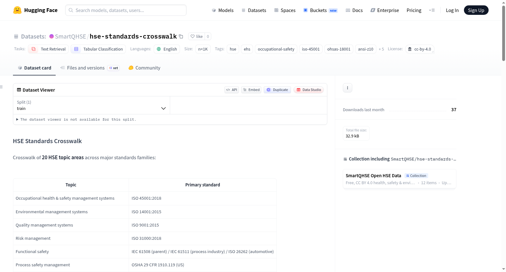Open the Files and versions tab
The height and width of the screenshot is (272, 506).
pyautogui.click(x=90, y=68)
